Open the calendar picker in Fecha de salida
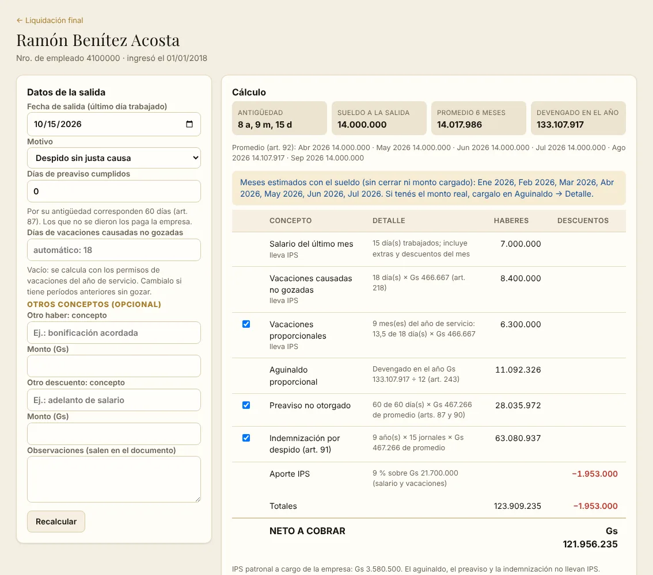 (x=189, y=124)
